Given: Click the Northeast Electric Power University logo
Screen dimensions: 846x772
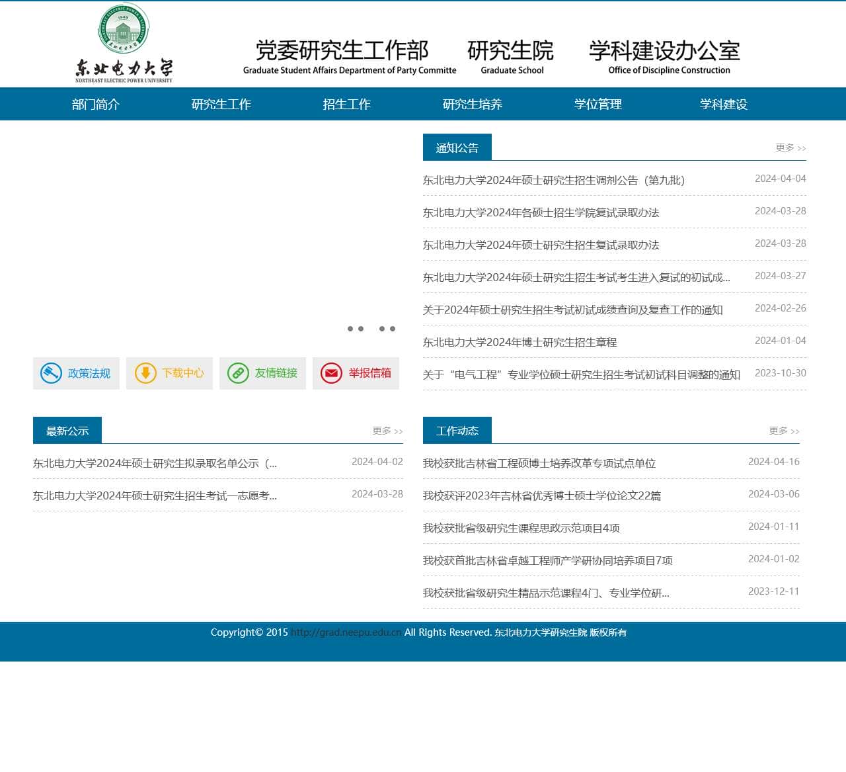Looking at the screenshot, I should click(x=124, y=44).
